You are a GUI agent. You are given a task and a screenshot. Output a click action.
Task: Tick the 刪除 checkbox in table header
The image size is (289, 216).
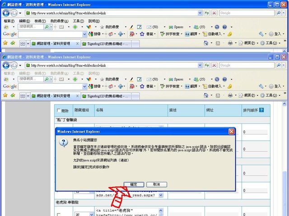pyautogui.click(x=59, y=110)
